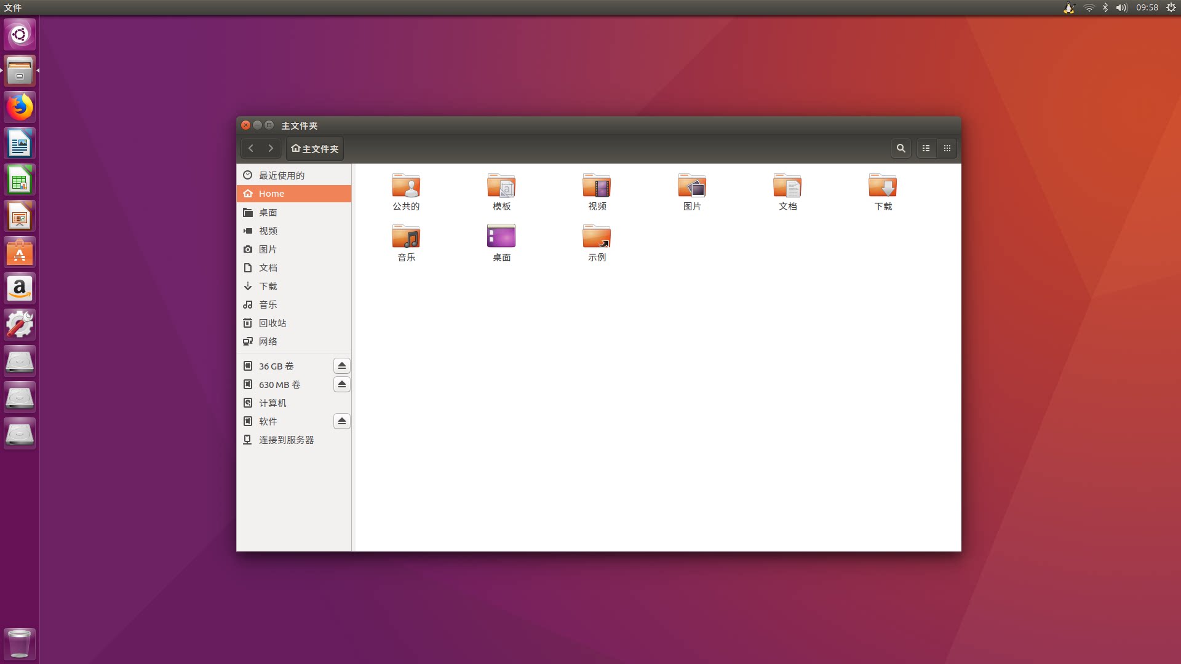Launch Firefox from the dock

[x=20, y=108]
